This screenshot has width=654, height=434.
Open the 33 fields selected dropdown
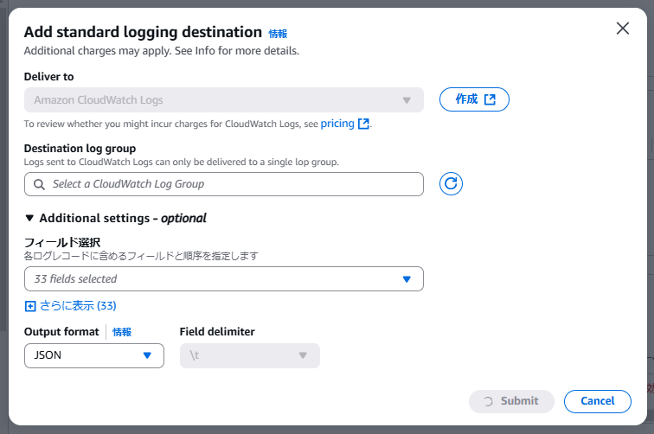223,279
